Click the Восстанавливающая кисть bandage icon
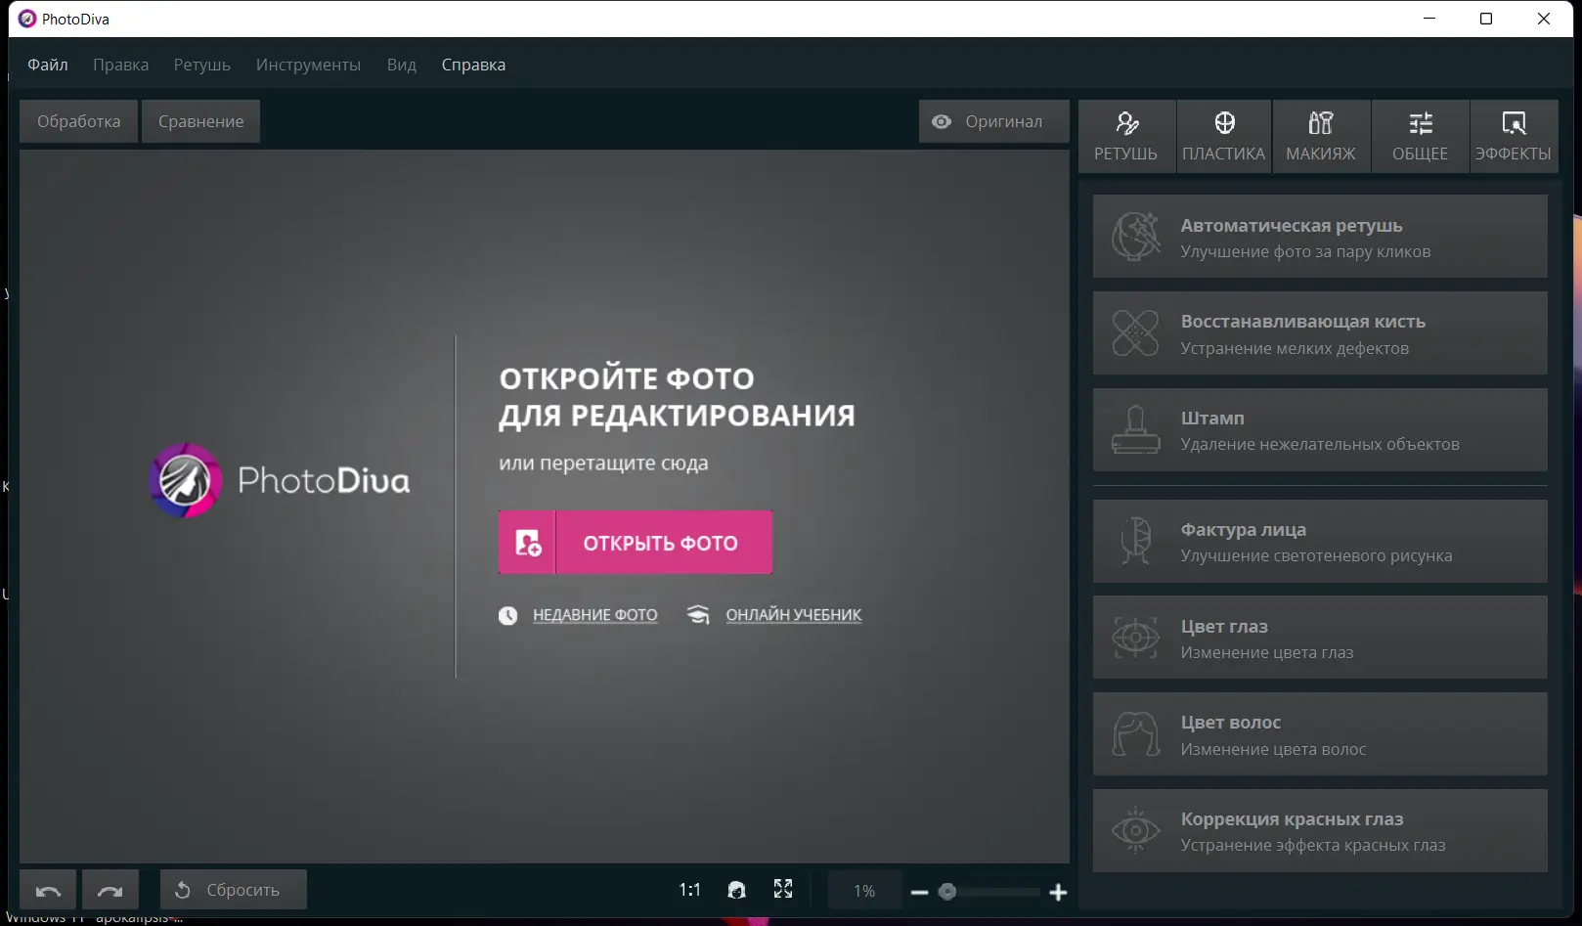The height and width of the screenshot is (926, 1582). coord(1136,333)
